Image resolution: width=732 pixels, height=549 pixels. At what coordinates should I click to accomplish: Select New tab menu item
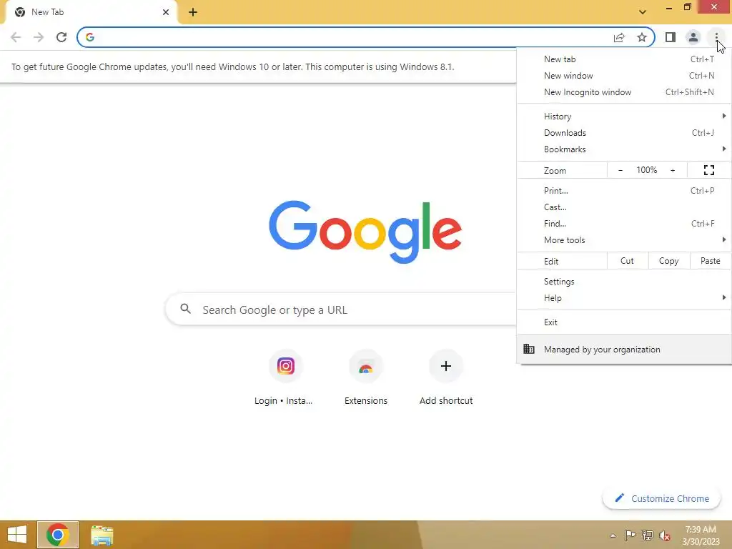point(624,59)
